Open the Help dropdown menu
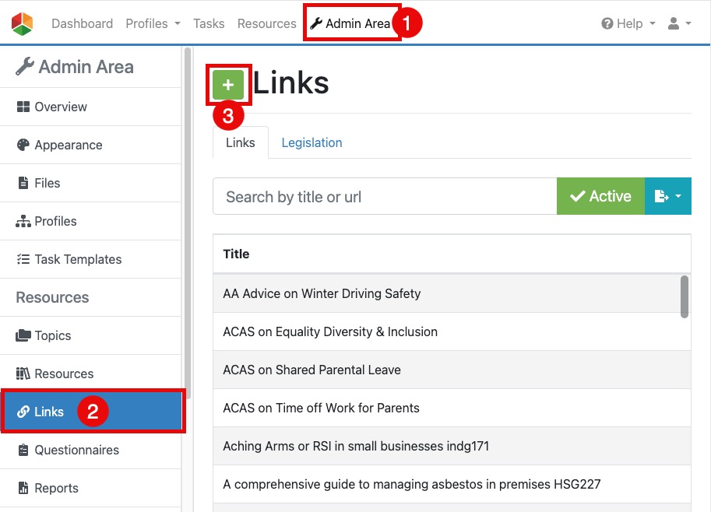 (628, 23)
